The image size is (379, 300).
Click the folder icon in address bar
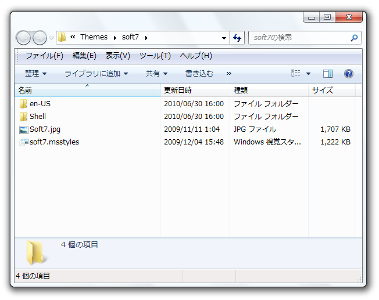(x=62, y=37)
